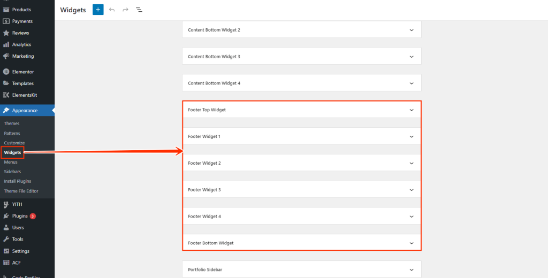Screen dimensions: 548x278
Task: Click the redo arrow icon
Action: click(x=125, y=10)
